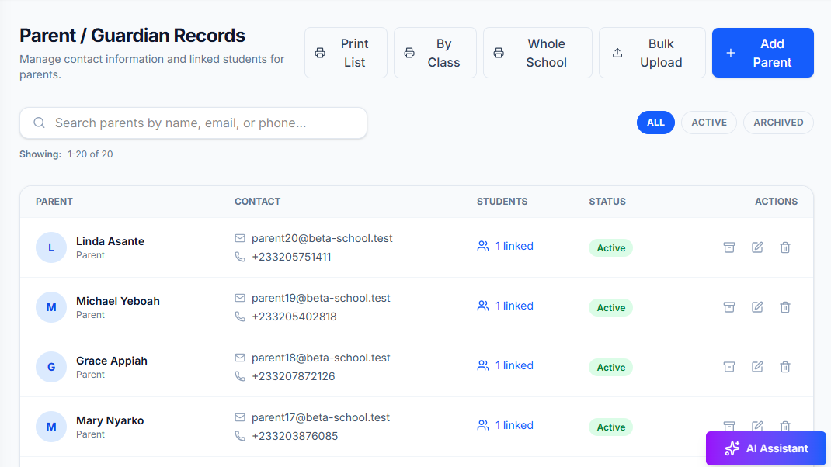Switch to the ACTIVE filter
831x467 pixels.
[708, 122]
